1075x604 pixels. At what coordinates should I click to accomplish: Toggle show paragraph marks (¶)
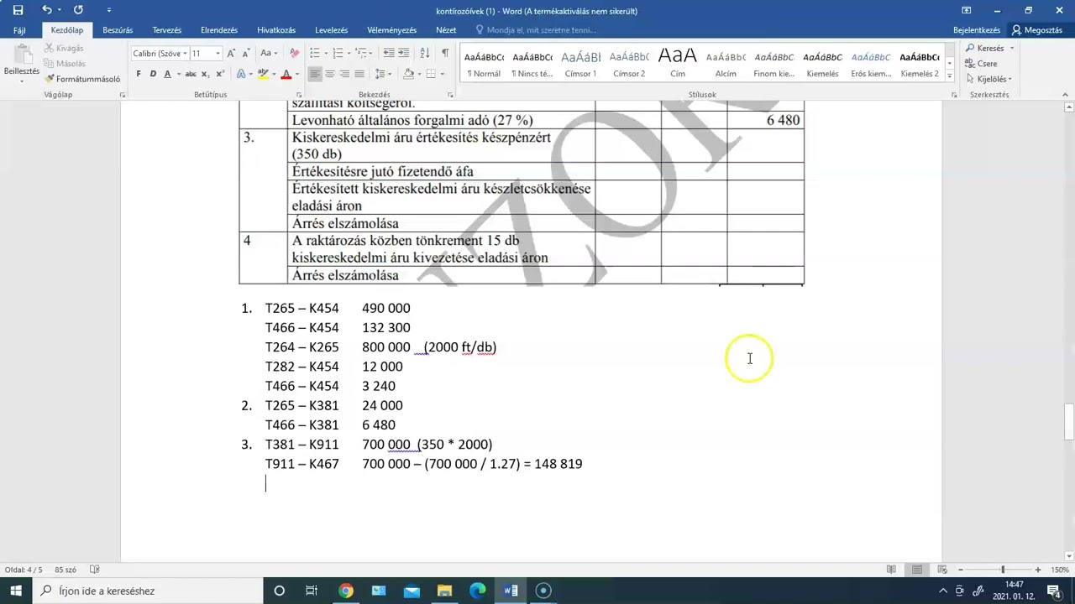pos(445,53)
